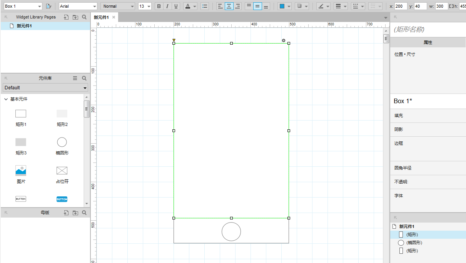
Task: Search the 元件库 widget library
Action: (x=84, y=78)
